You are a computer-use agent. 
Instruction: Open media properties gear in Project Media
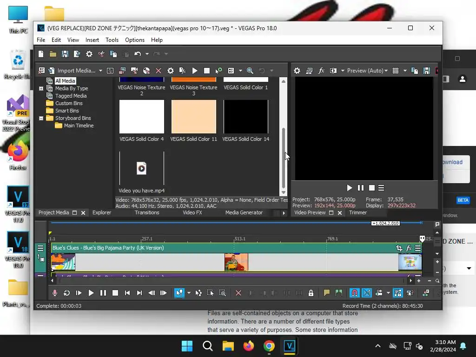[x=171, y=71]
